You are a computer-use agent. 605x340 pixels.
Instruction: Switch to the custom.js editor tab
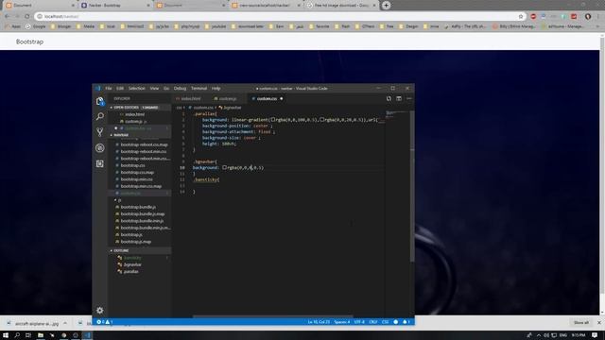tap(228, 98)
